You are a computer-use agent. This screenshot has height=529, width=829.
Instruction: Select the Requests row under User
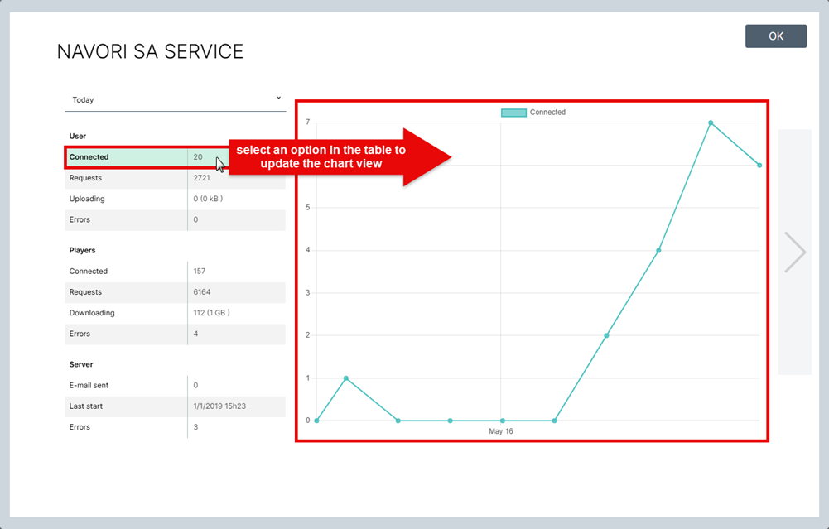pyautogui.click(x=175, y=178)
